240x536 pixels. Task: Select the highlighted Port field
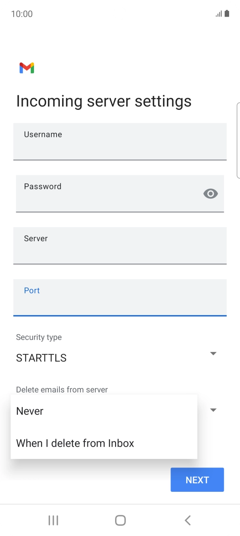click(x=120, y=298)
